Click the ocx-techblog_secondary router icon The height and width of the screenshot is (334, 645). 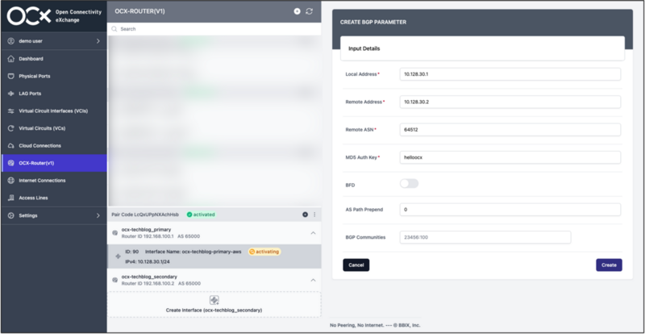[x=115, y=280]
